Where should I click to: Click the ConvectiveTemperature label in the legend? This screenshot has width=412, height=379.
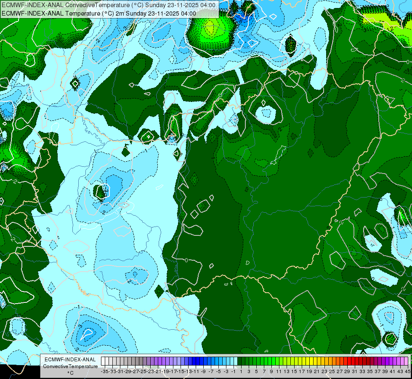pos(70,366)
